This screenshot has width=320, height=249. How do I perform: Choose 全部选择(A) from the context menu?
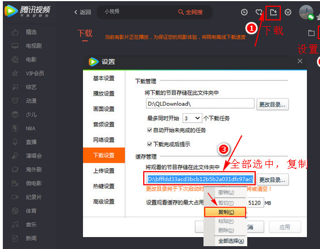coord(231,241)
